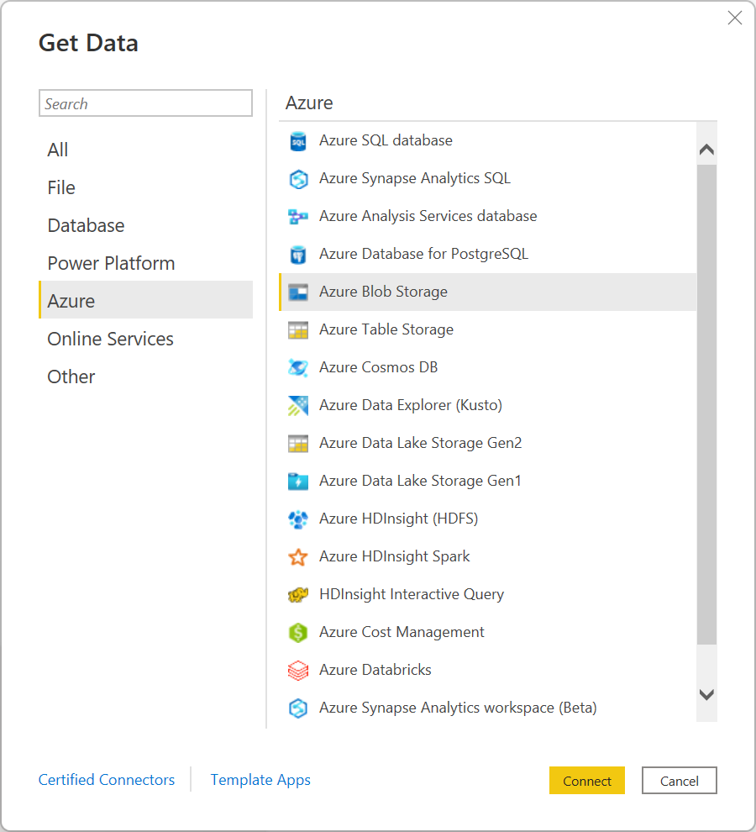
Task: Select the All connectors category
Action: click(57, 149)
